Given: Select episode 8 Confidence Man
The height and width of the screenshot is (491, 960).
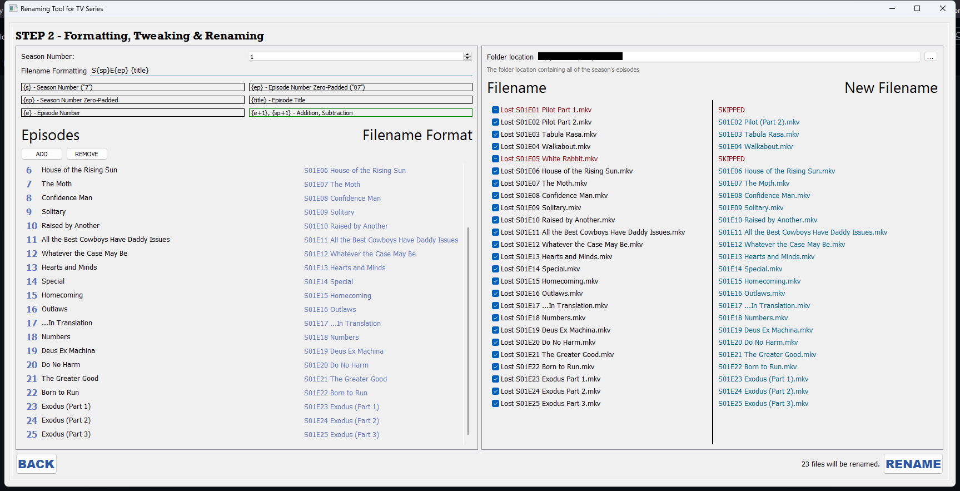Looking at the screenshot, I should (67, 198).
